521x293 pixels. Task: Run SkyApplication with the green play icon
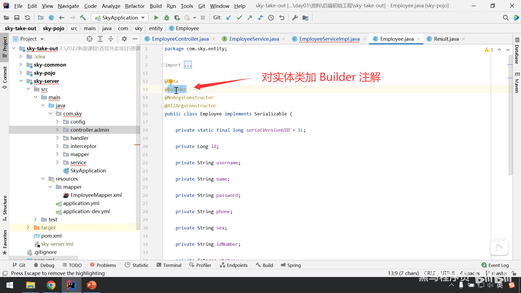[x=156, y=18]
